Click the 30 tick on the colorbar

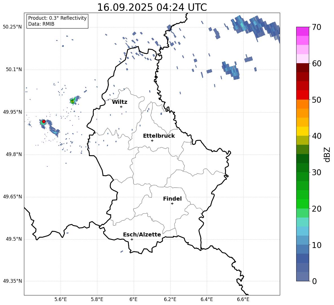[x=317, y=172]
